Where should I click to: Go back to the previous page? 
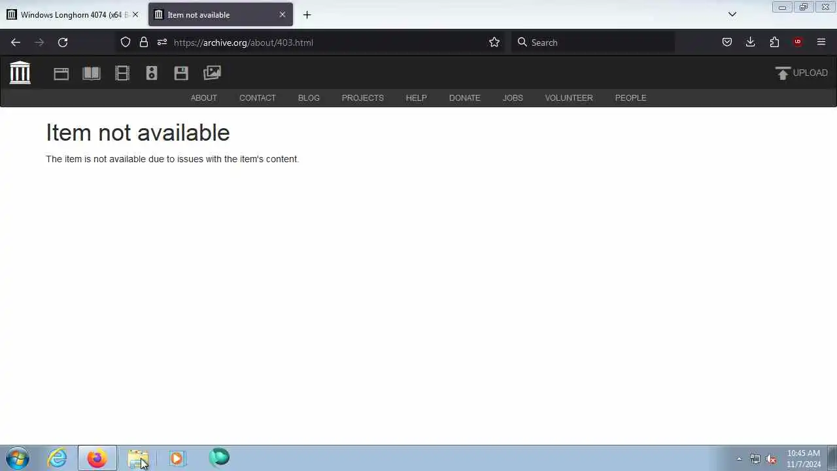tap(16, 43)
